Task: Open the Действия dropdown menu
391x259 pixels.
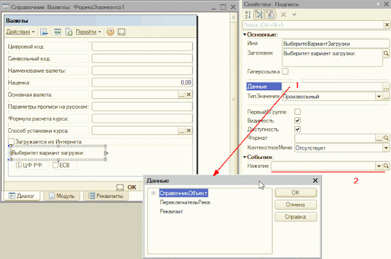Action: pos(20,32)
